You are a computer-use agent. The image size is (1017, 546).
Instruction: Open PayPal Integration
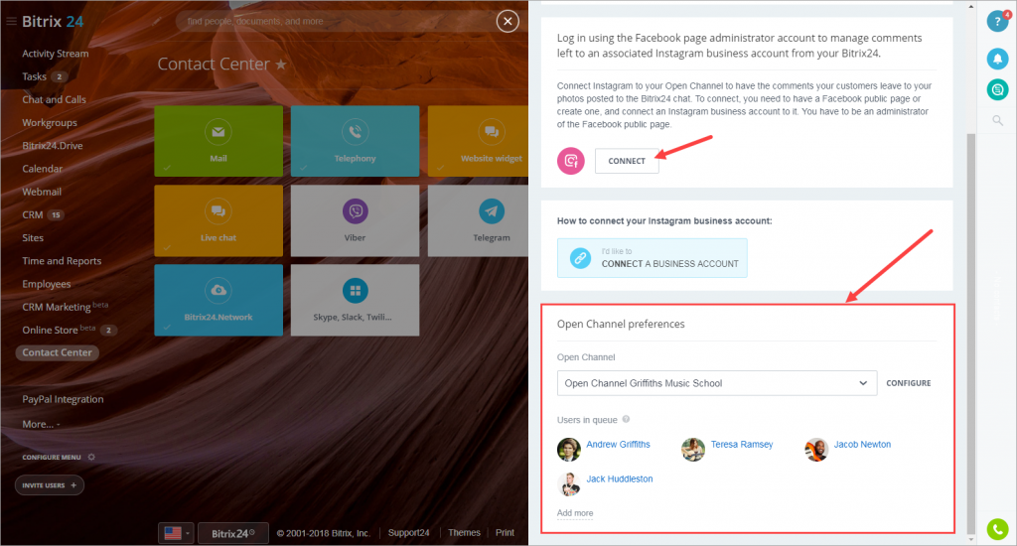(63, 399)
